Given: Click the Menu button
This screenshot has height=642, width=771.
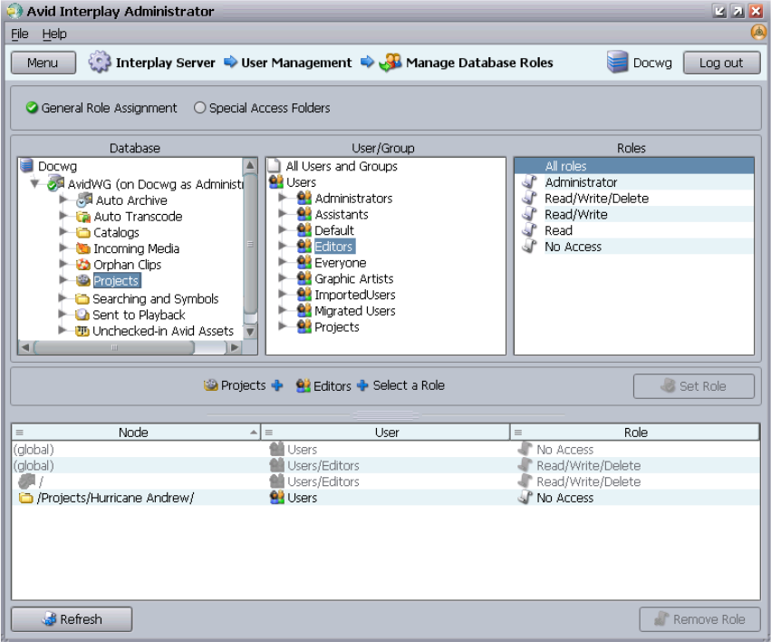Looking at the screenshot, I should coord(43,63).
